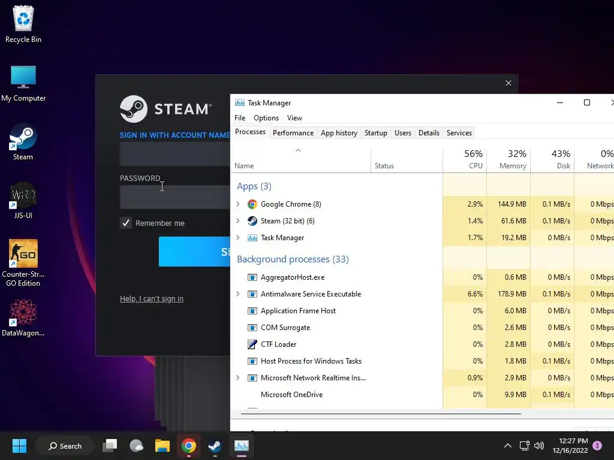Expand Microsoft Network Realtime Inspection group
Screen dimensions: 614x460
pos(237,378)
